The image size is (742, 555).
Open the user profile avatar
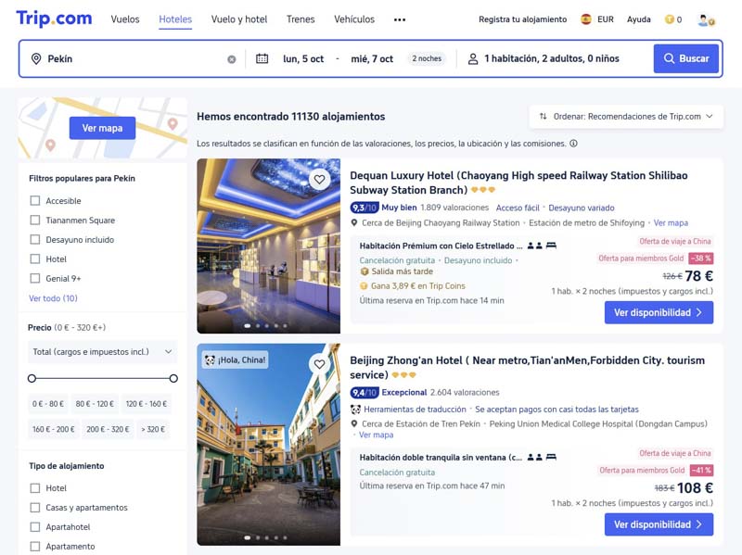point(706,19)
